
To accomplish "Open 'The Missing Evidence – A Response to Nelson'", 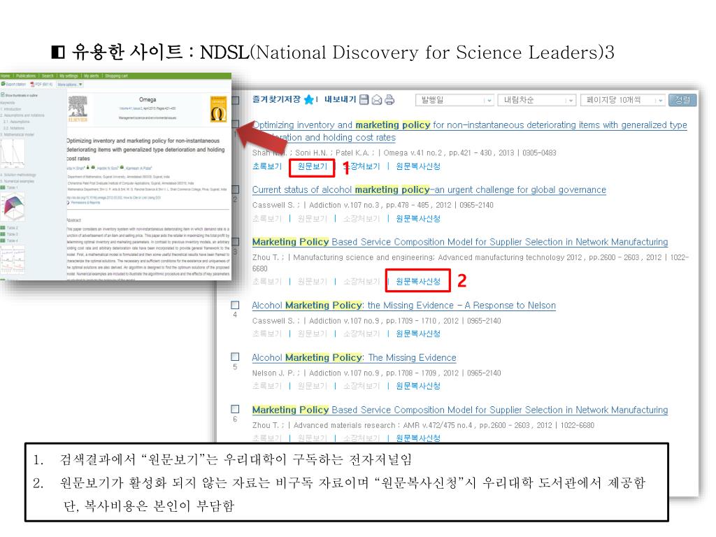I will click(x=403, y=305).
